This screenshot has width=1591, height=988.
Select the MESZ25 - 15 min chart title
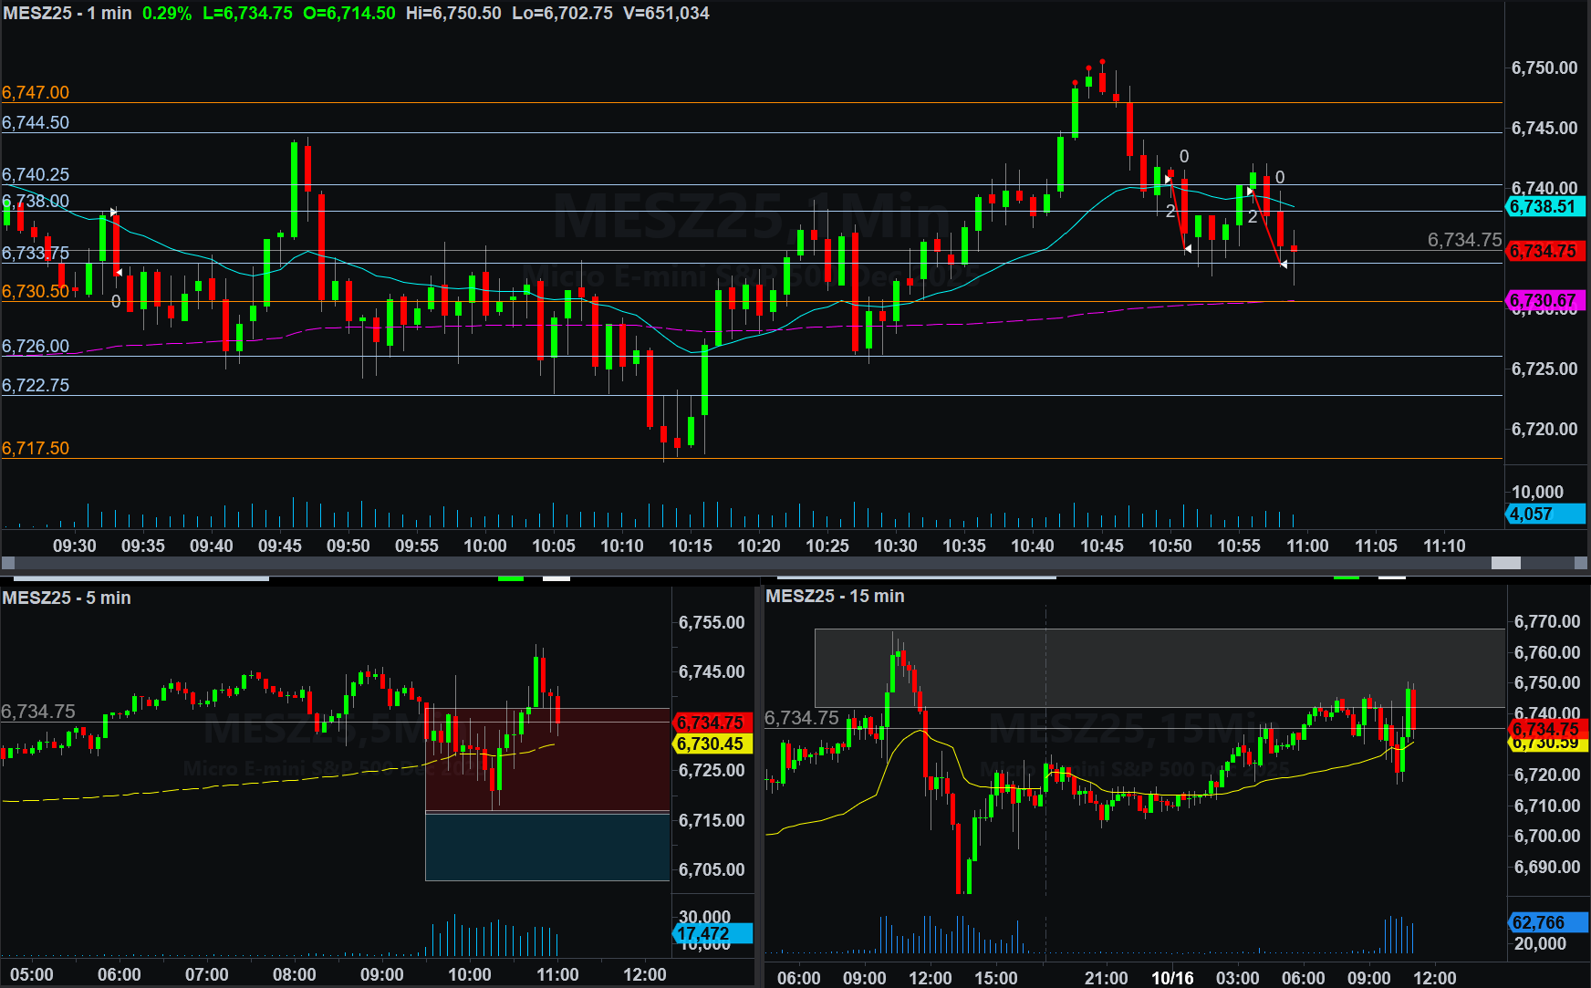click(835, 596)
